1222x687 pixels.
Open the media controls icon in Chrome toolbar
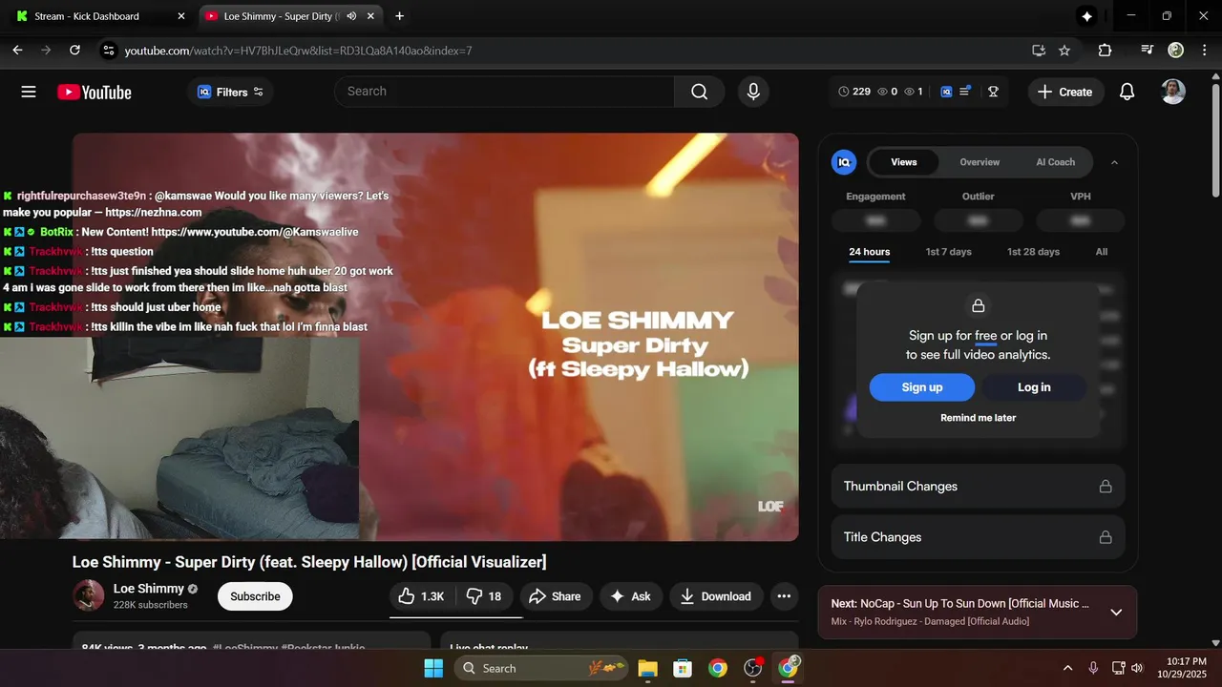1148,50
